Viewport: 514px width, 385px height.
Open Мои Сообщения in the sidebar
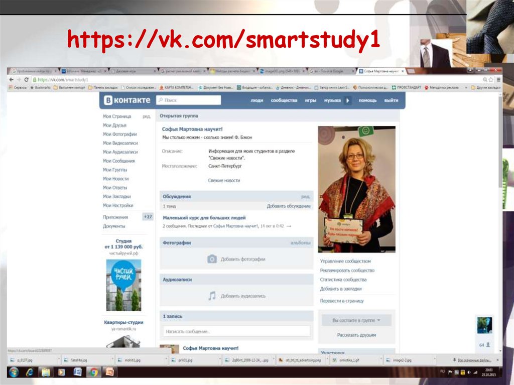[x=118, y=161]
